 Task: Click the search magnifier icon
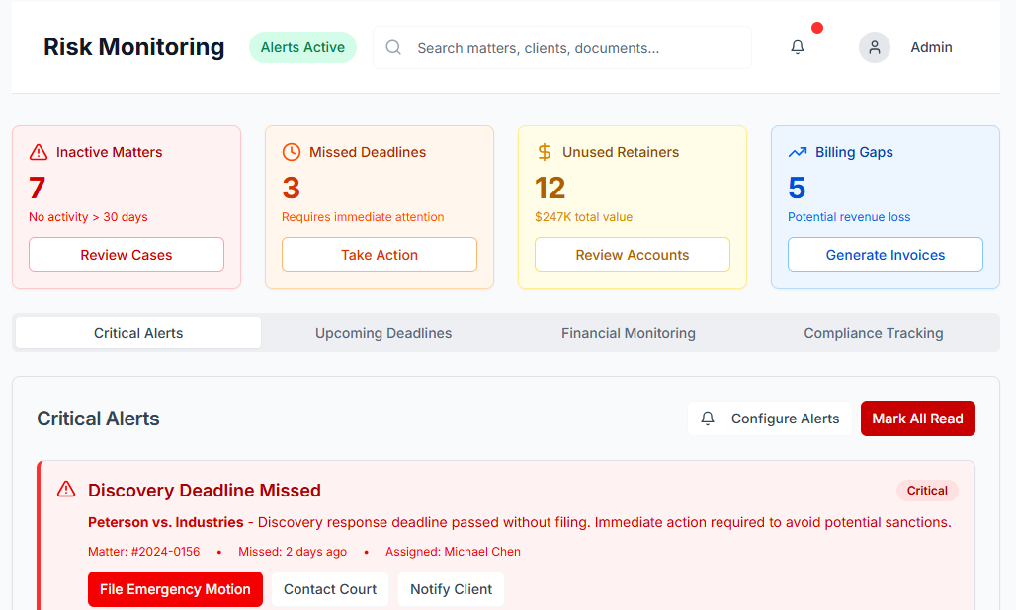click(393, 47)
